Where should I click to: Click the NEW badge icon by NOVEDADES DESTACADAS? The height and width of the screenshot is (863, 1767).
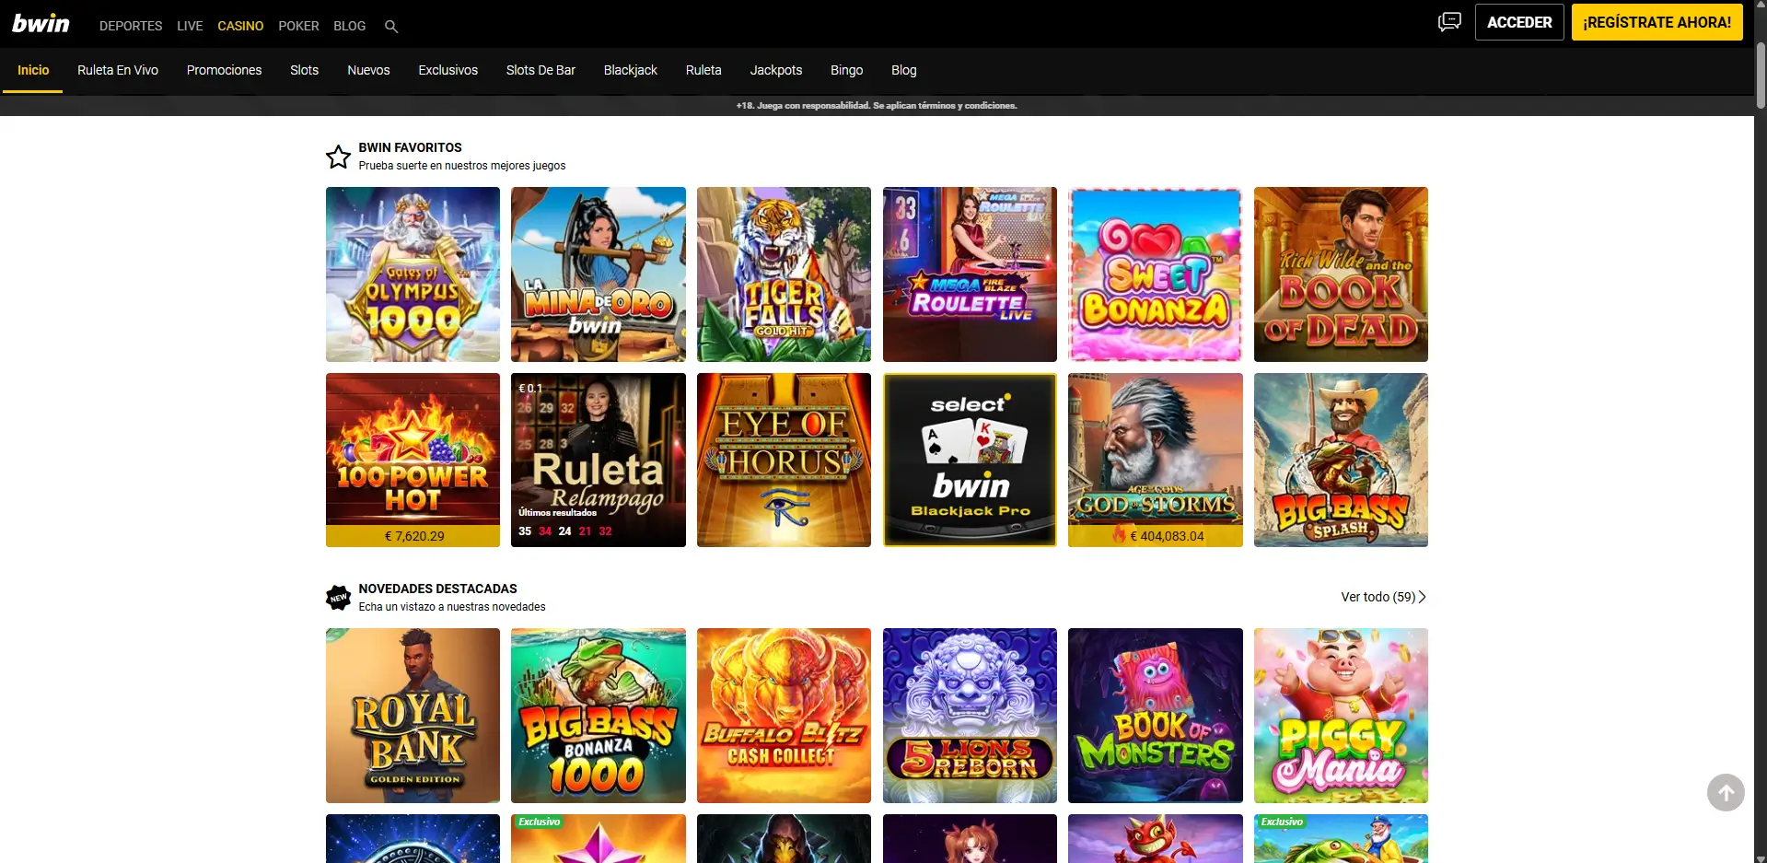[x=337, y=597]
